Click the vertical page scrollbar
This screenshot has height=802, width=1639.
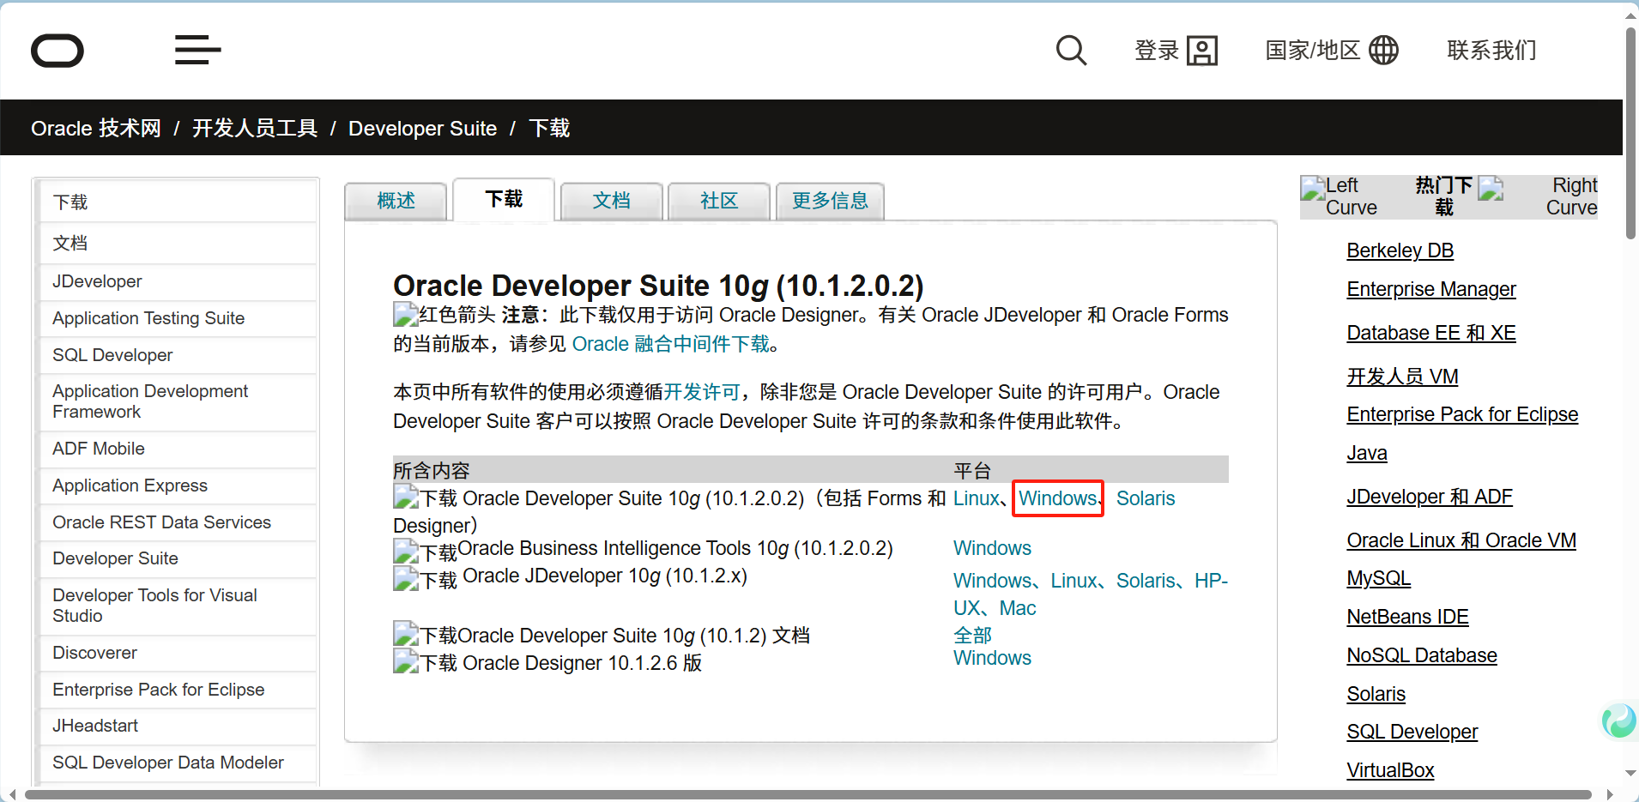point(1630,133)
